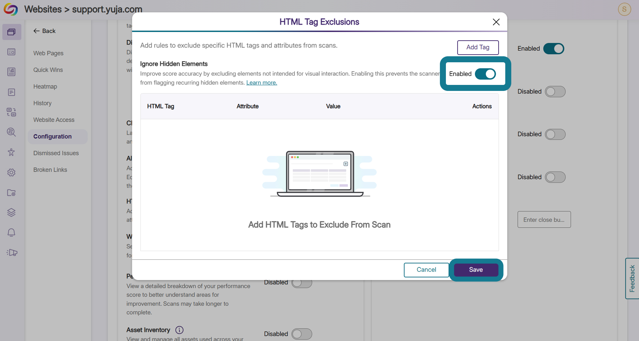The width and height of the screenshot is (639, 341).
Task: Open the websites icon in left rail
Action: click(11, 32)
